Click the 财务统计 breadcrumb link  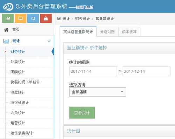tap(82, 19)
